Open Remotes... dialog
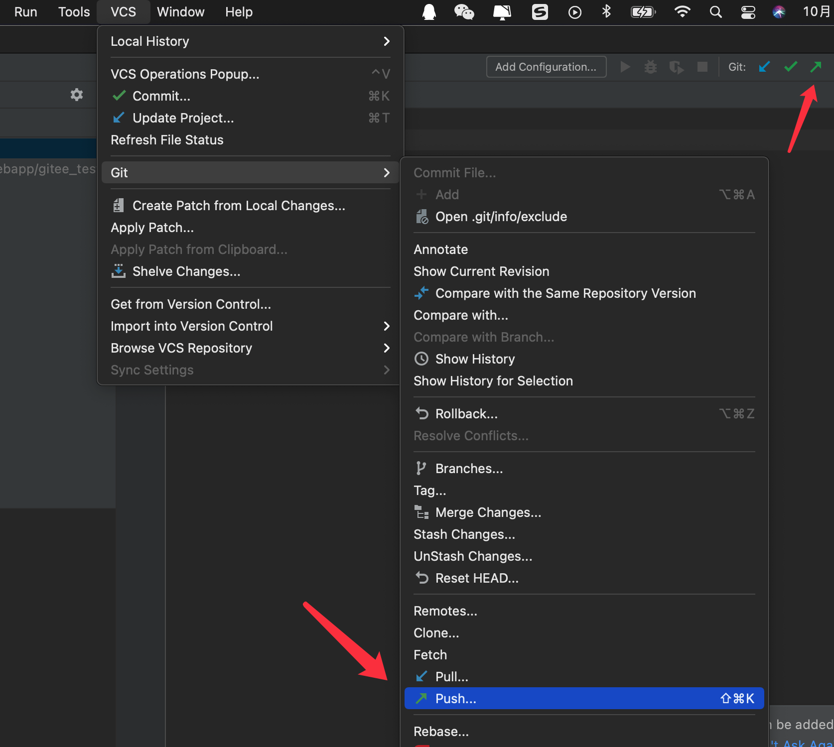The height and width of the screenshot is (747, 834). (x=584, y=611)
